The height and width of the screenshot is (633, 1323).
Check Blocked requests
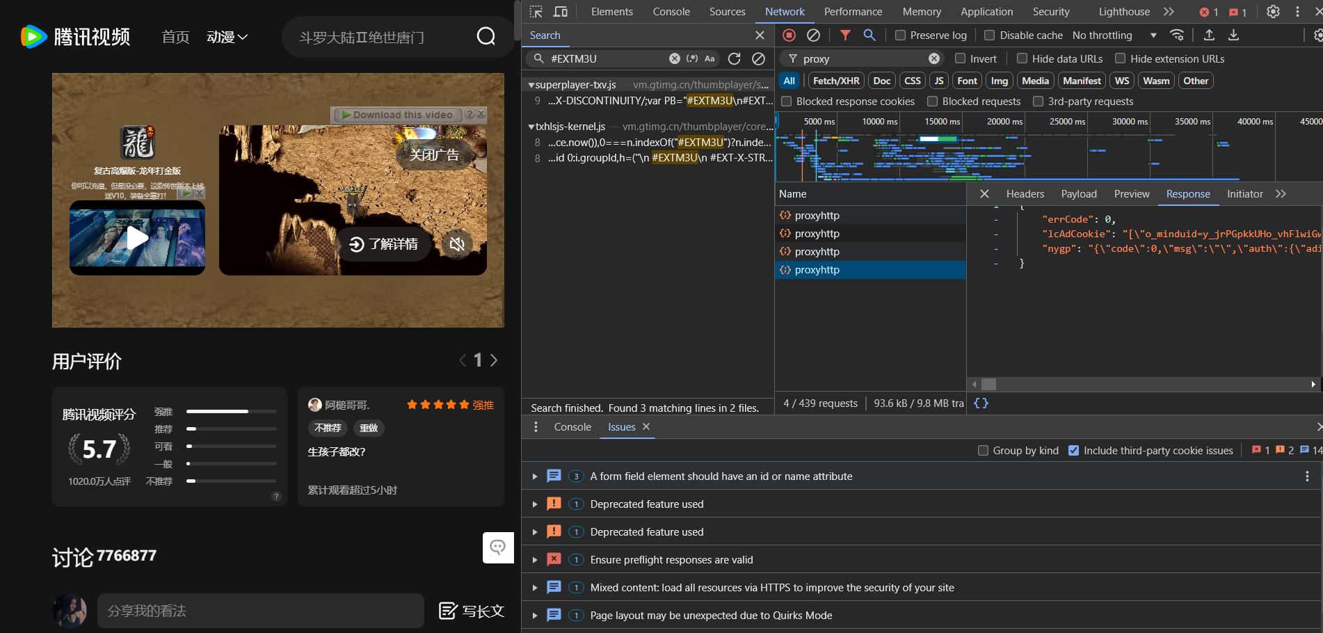(x=932, y=101)
